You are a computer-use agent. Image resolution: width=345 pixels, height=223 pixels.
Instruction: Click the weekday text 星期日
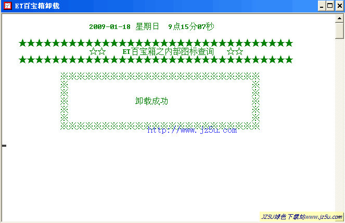pos(147,26)
